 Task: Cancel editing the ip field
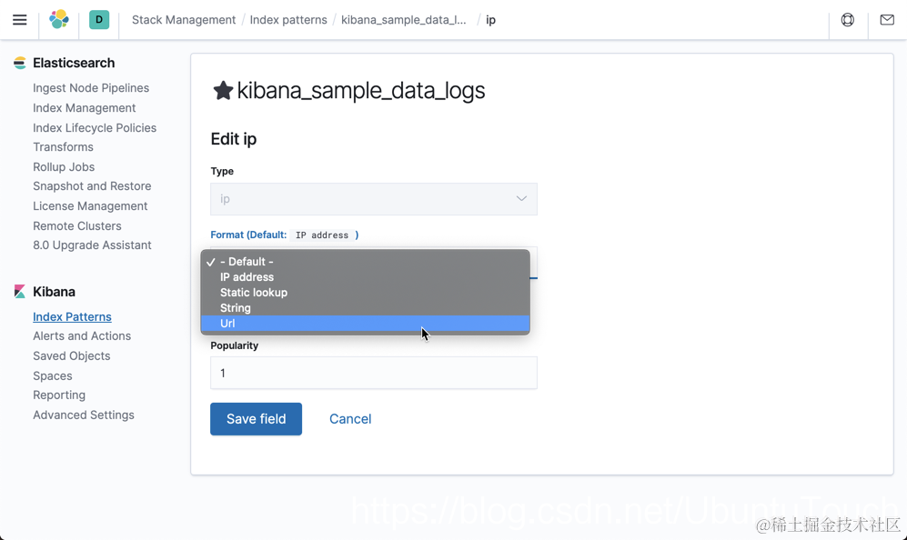350,419
